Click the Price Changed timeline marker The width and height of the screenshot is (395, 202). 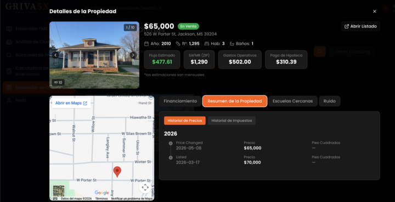(x=171, y=143)
